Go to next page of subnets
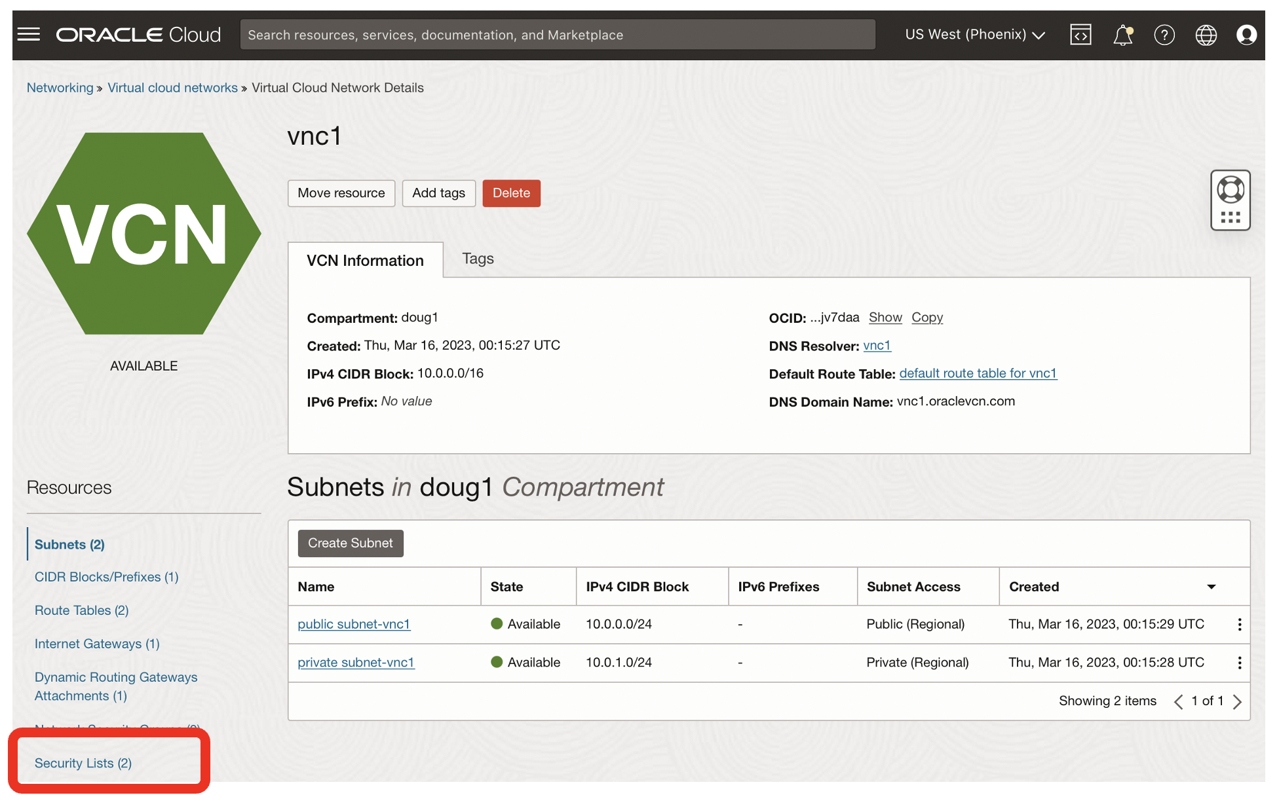The width and height of the screenshot is (1279, 812). (x=1237, y=702)
